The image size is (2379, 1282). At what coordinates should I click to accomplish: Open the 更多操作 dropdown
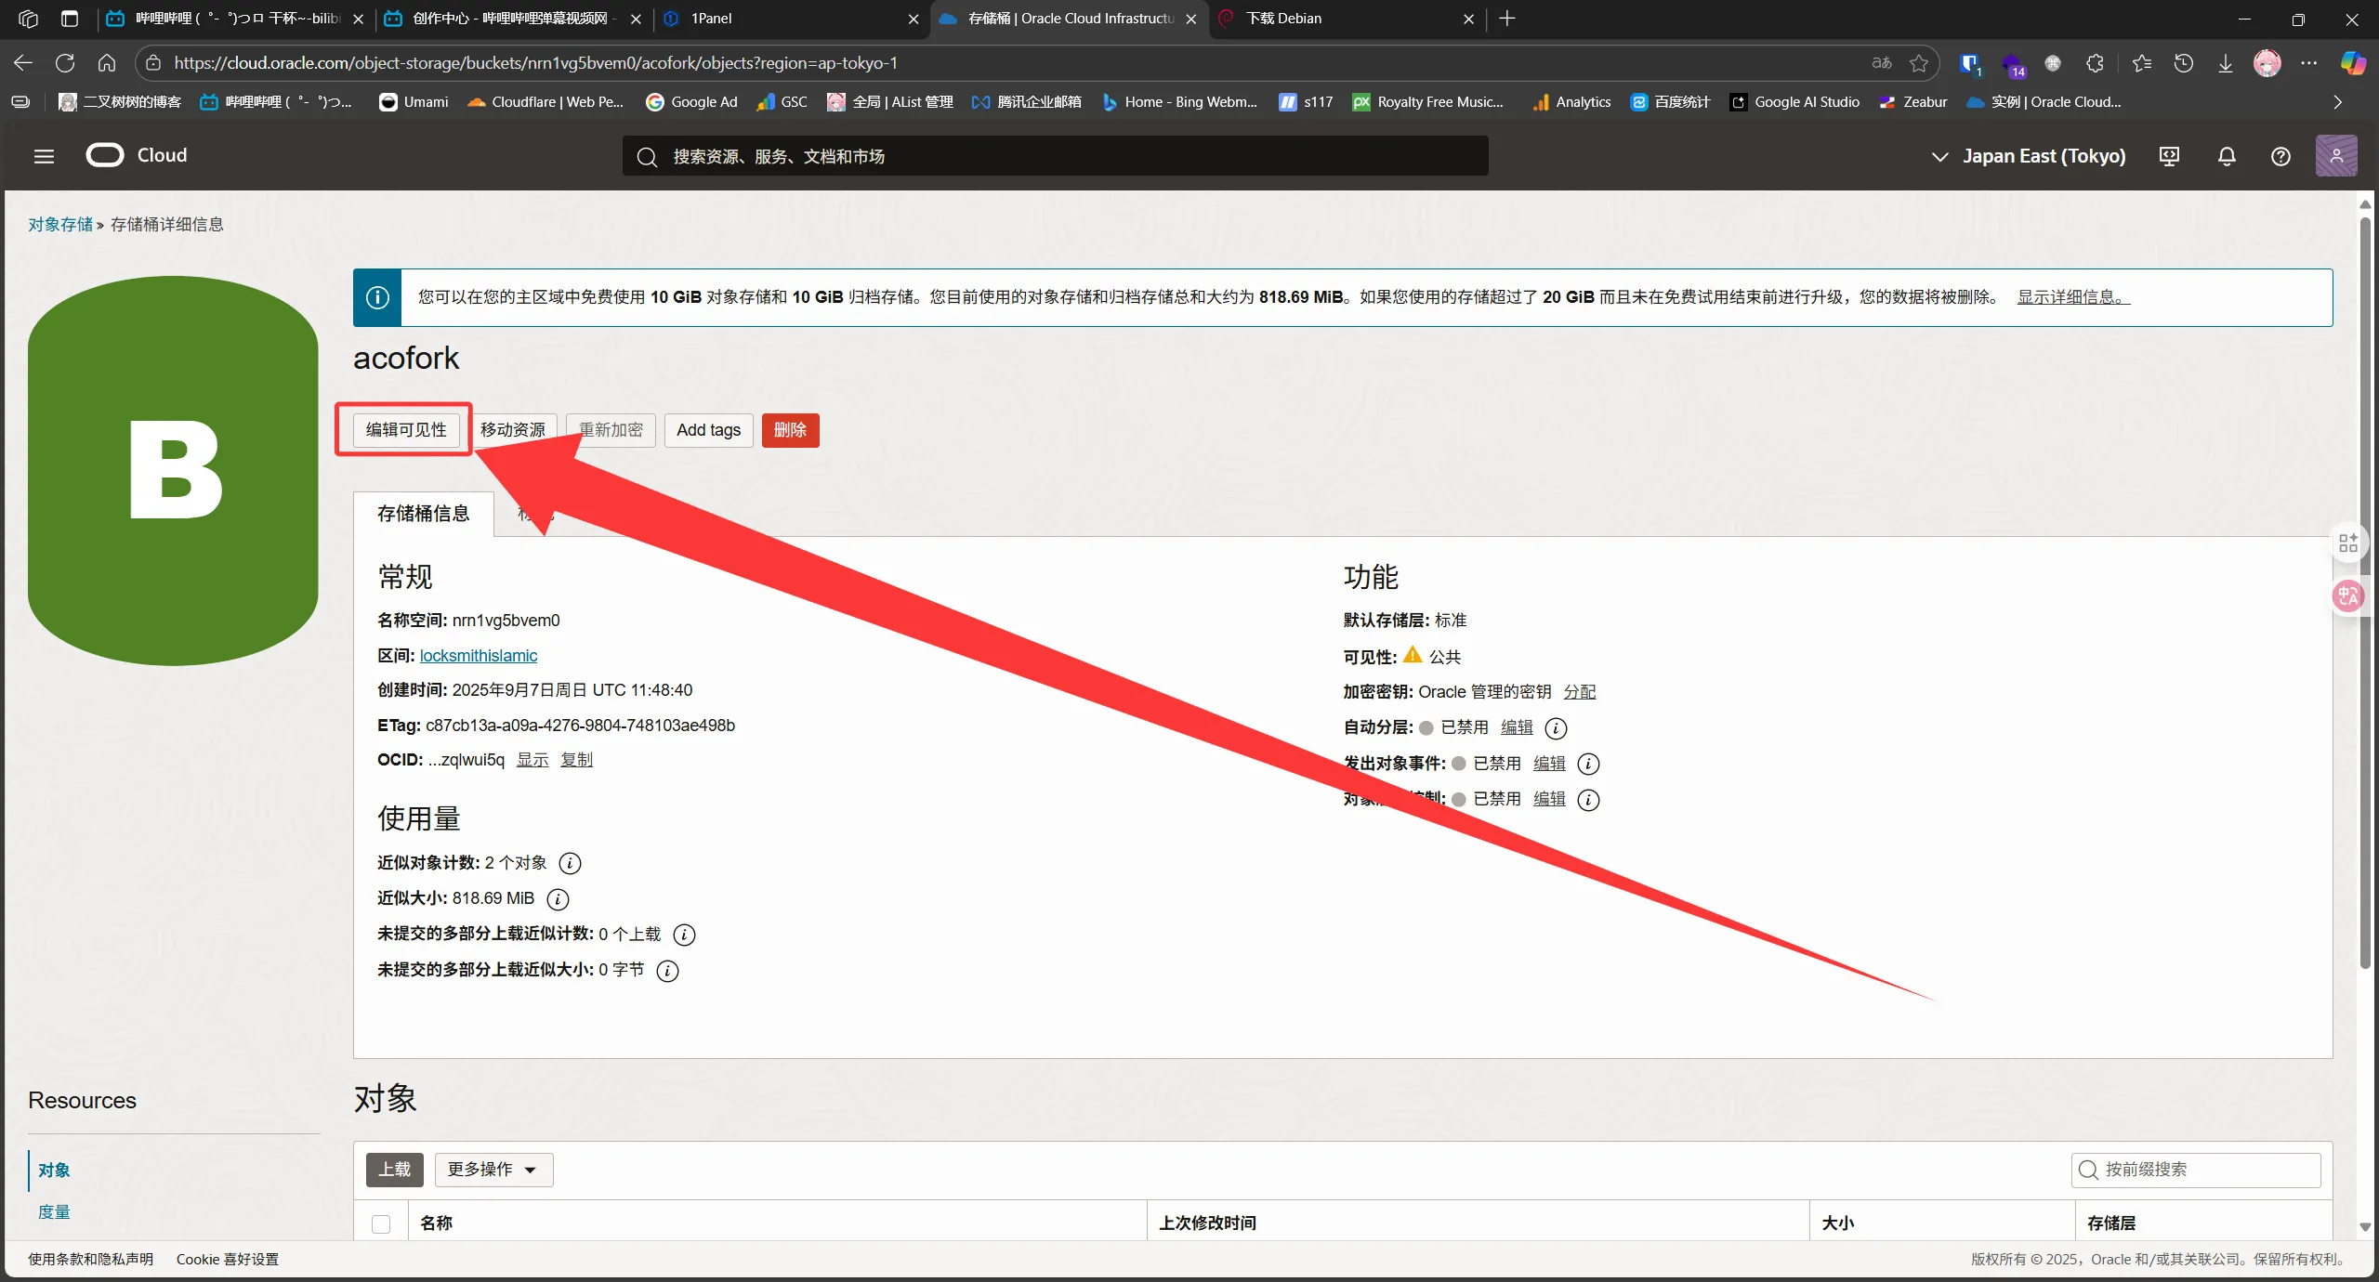(x=493, y=1170)
